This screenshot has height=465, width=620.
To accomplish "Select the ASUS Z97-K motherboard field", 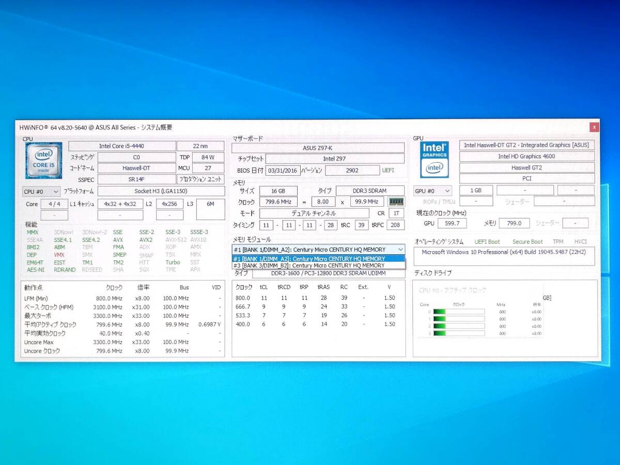I will [x=318, y=148].
